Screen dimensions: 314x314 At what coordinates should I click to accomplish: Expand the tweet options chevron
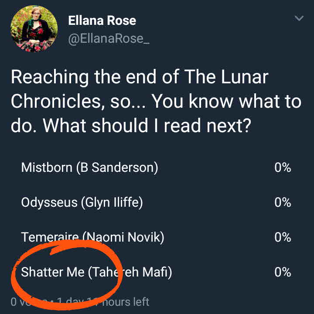tap(299, 18)
